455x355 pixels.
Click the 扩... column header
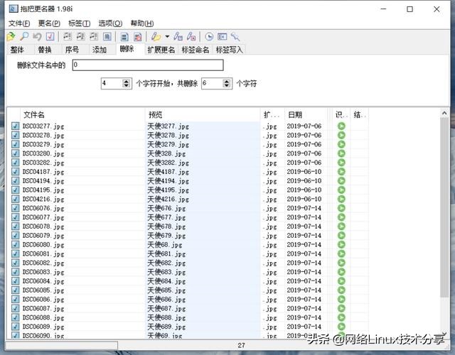click(272, 115)
